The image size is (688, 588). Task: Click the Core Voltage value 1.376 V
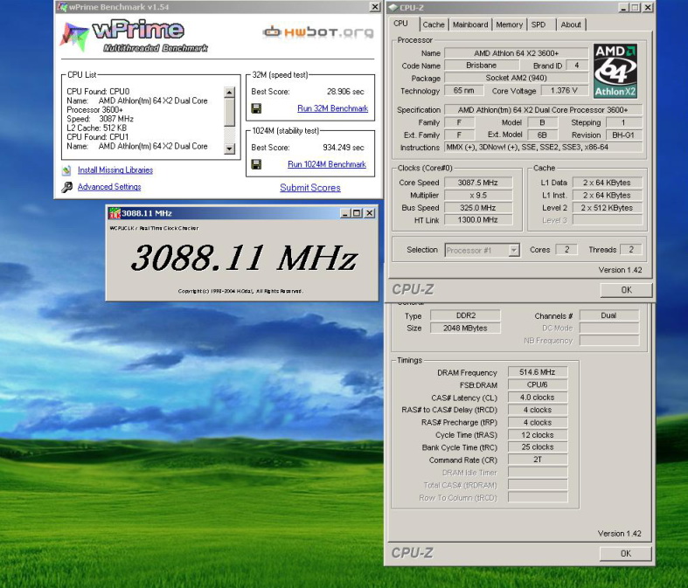click(x=564, y=90)
